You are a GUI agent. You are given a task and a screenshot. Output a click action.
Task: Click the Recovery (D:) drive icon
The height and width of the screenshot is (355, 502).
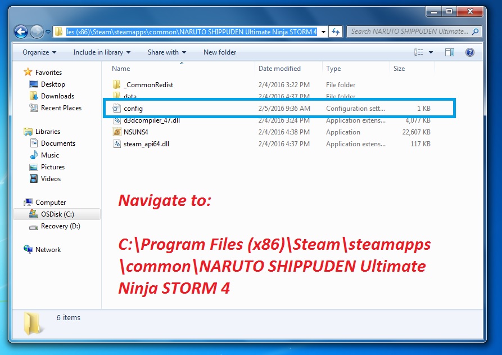(34, 227)
